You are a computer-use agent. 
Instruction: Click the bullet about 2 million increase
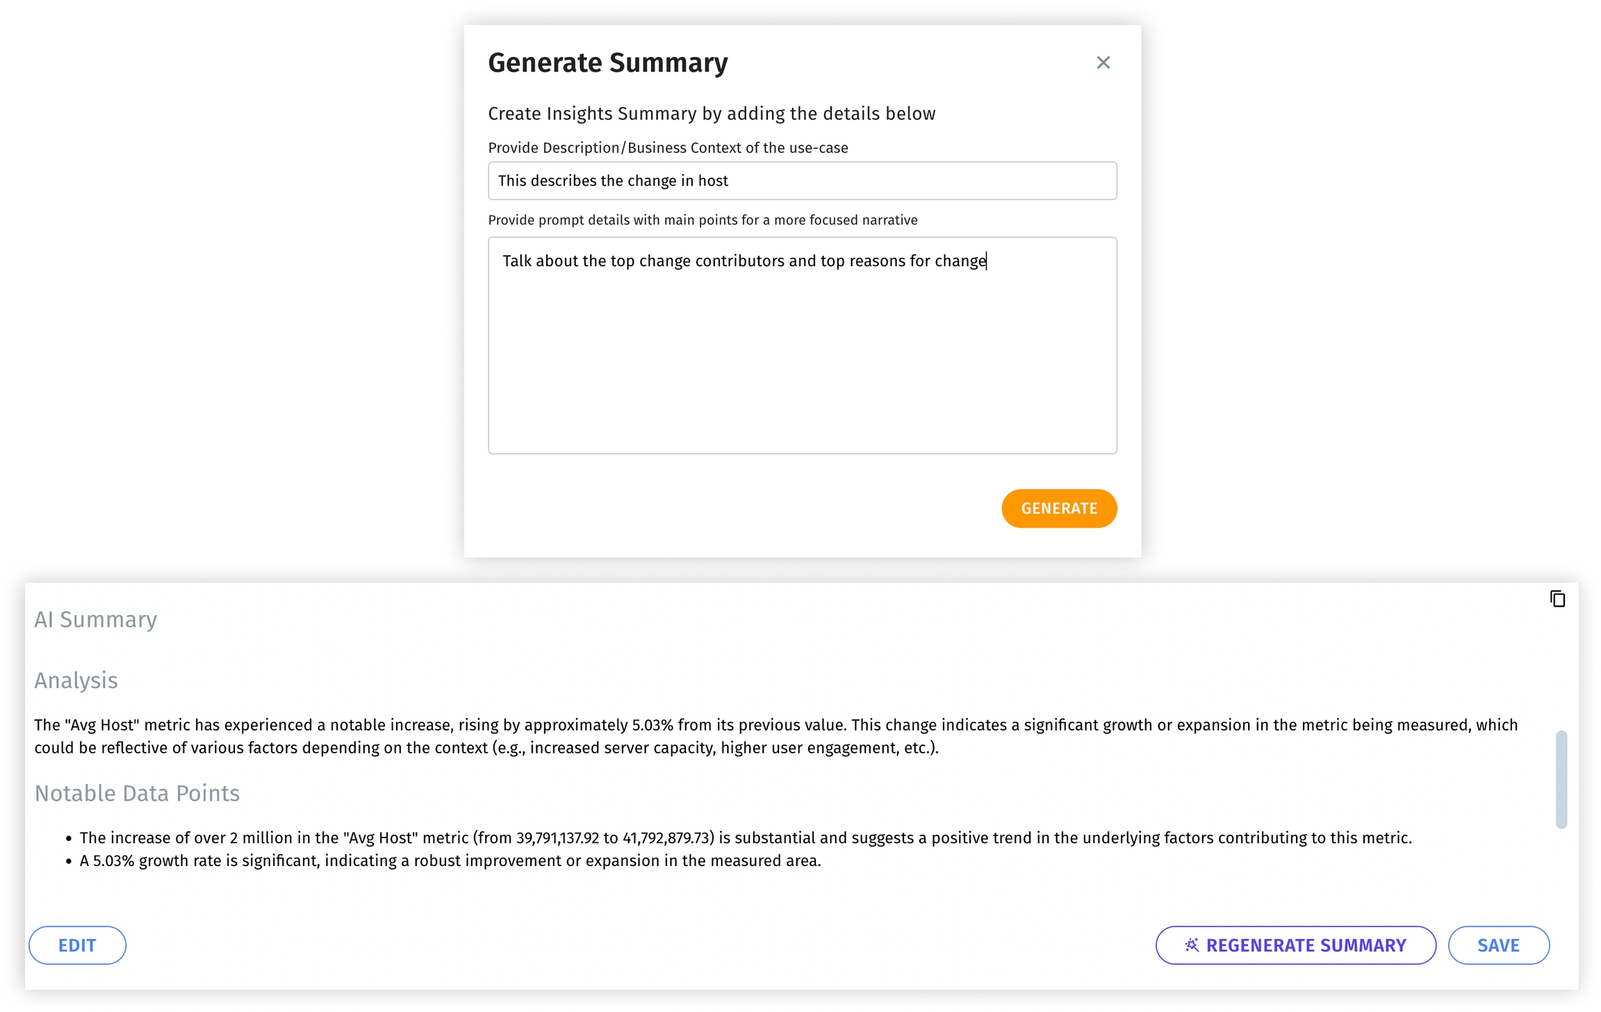click(745, 838)
